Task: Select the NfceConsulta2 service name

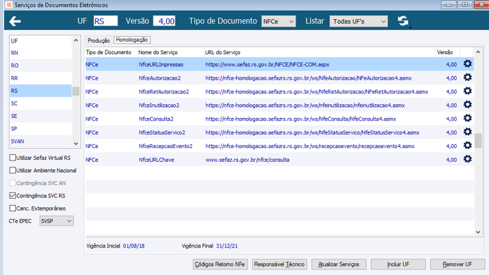Action: [x=156, y=119]
